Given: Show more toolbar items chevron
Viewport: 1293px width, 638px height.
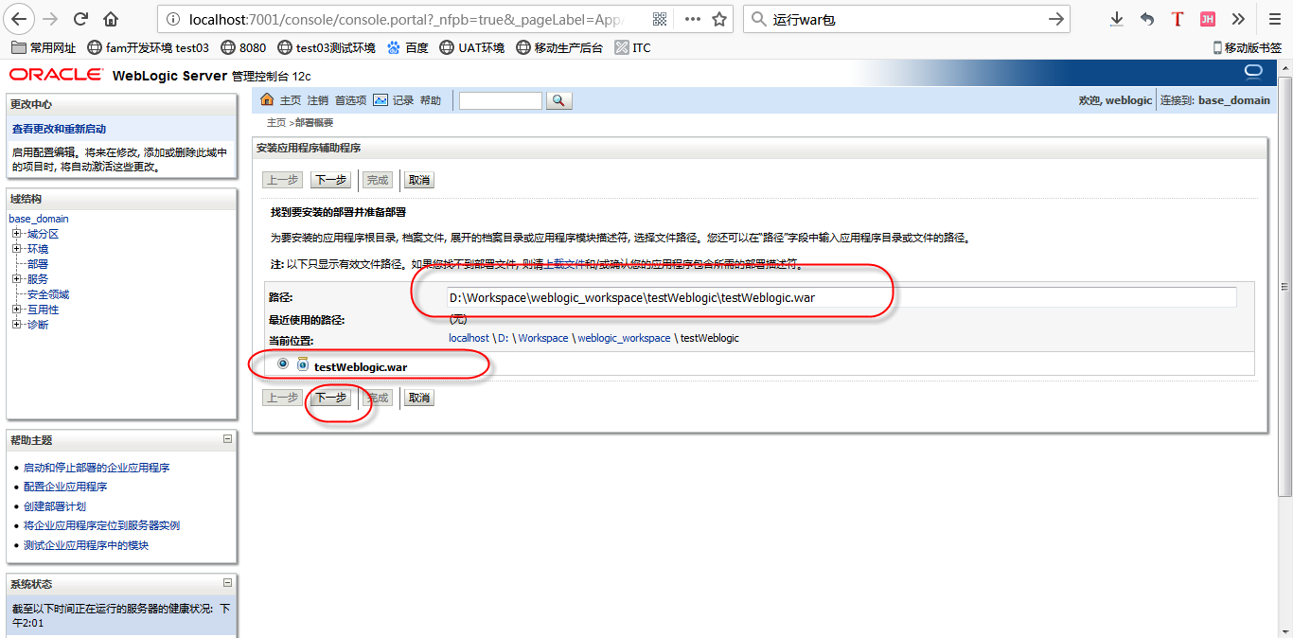Looking at the screenshot, I should click(1238, 19).
